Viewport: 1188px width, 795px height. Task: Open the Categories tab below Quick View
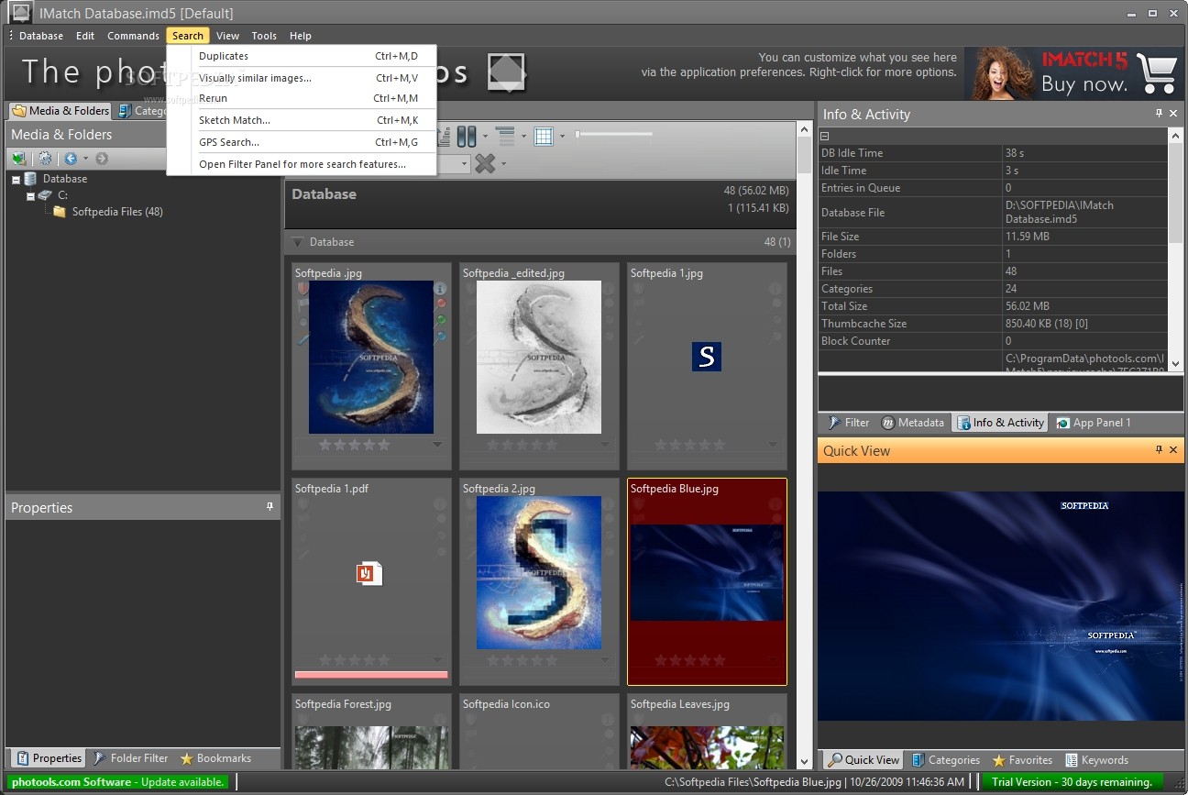click(945, 760)
